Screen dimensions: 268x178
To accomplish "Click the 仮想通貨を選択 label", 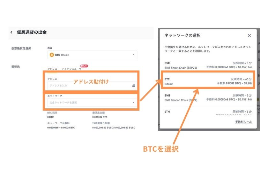I will (x=21, y=48).
